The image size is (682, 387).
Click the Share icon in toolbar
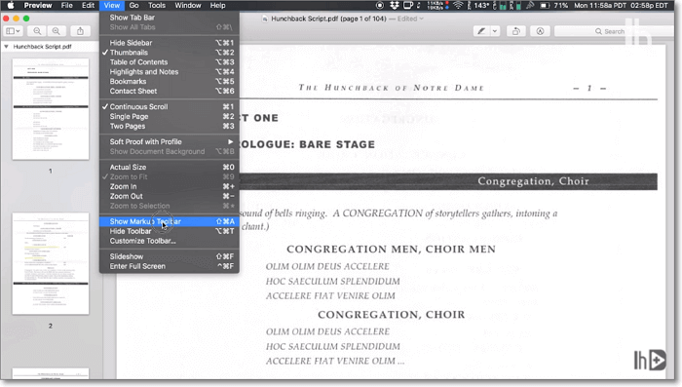point(81,31)
